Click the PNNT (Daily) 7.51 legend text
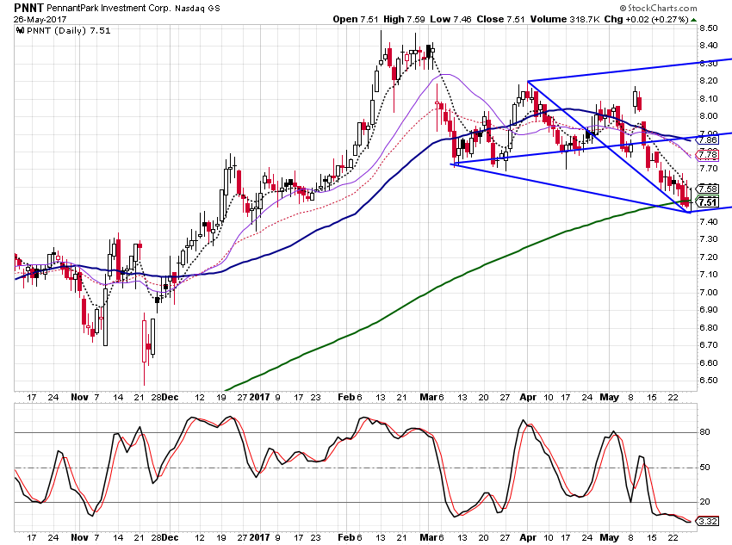 (69, 31)
